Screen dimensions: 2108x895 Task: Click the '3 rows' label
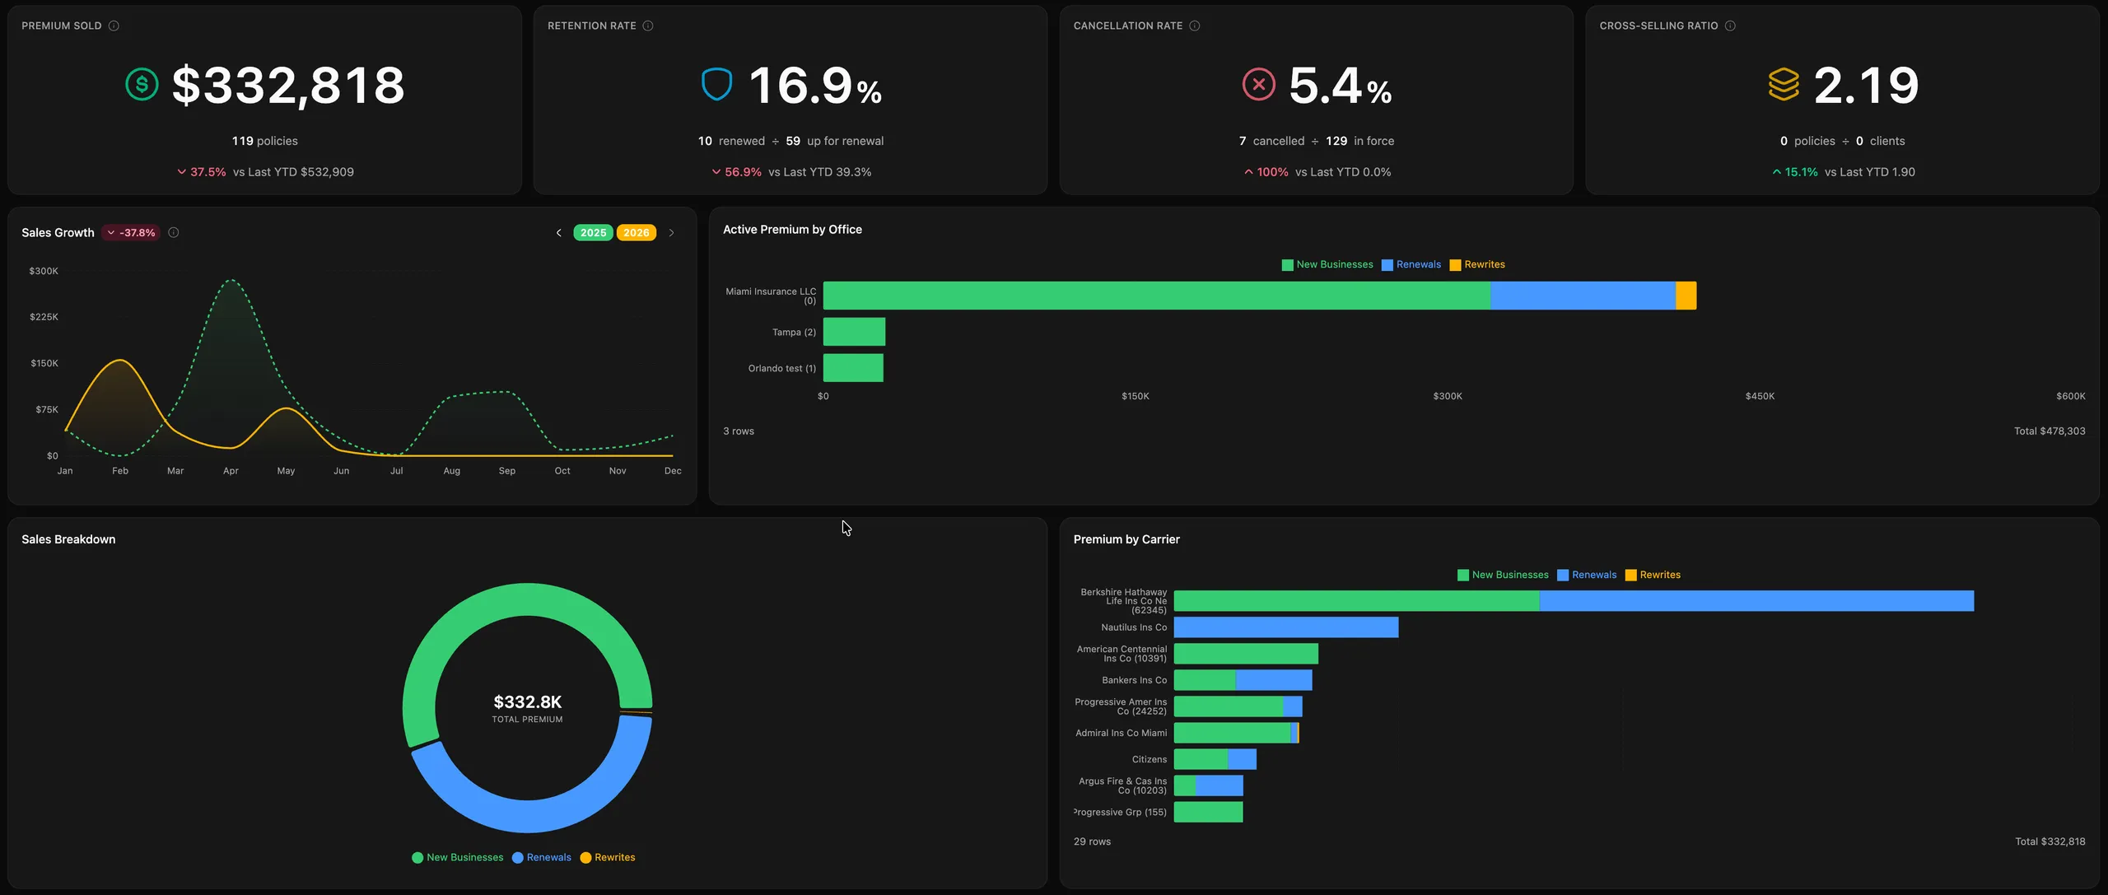point(739,431)
